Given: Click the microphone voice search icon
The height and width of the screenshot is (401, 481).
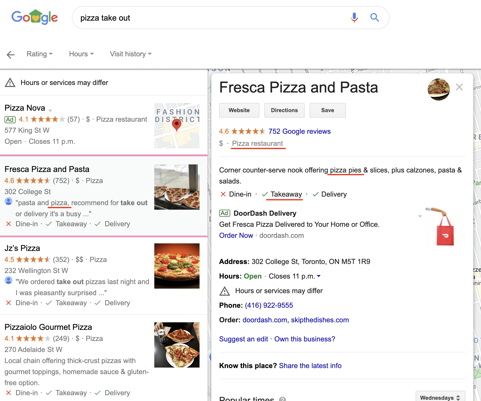Looking at the screenshot, I should pyautogui.click(x=354, y=18).
